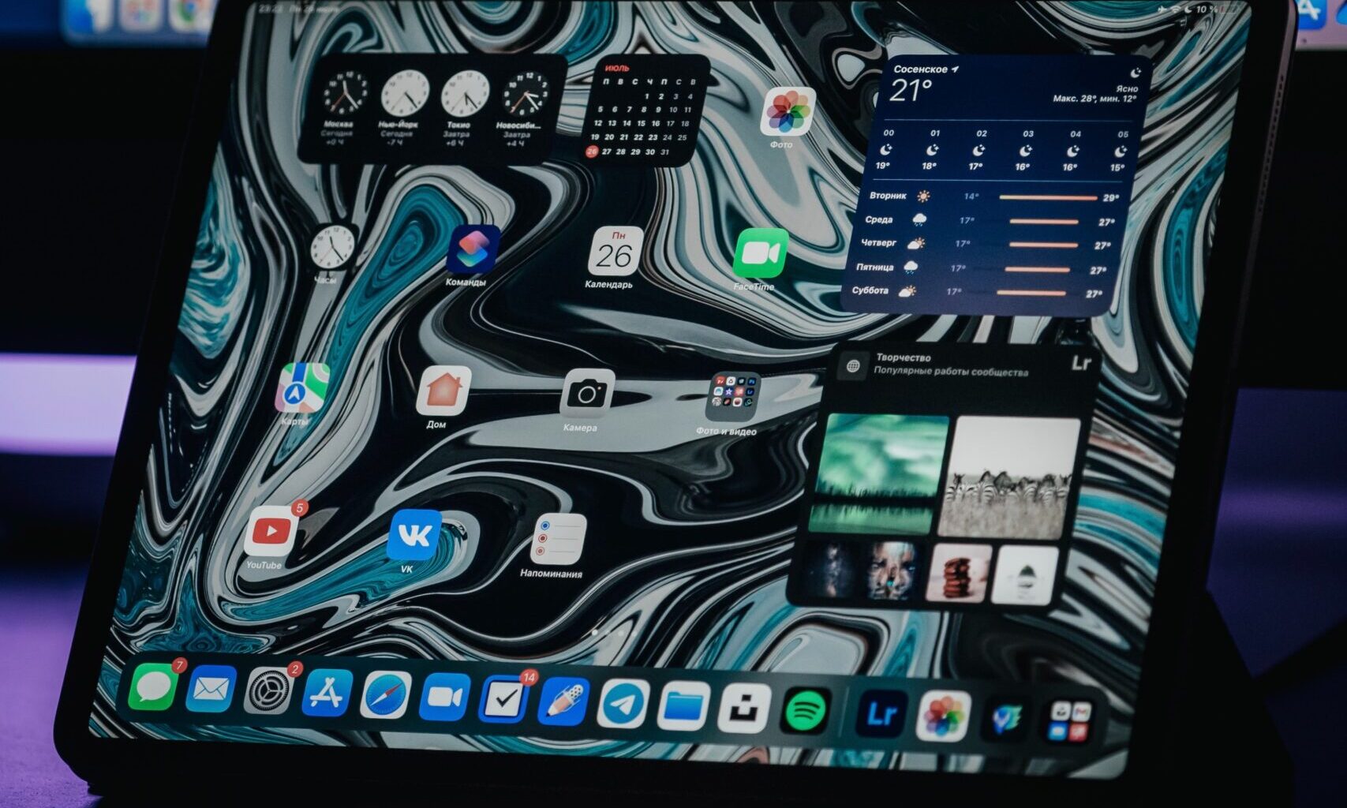The image size is (1347, 808).
Task: Select the Пятница forecast row
Action: [x=981, y=268]
